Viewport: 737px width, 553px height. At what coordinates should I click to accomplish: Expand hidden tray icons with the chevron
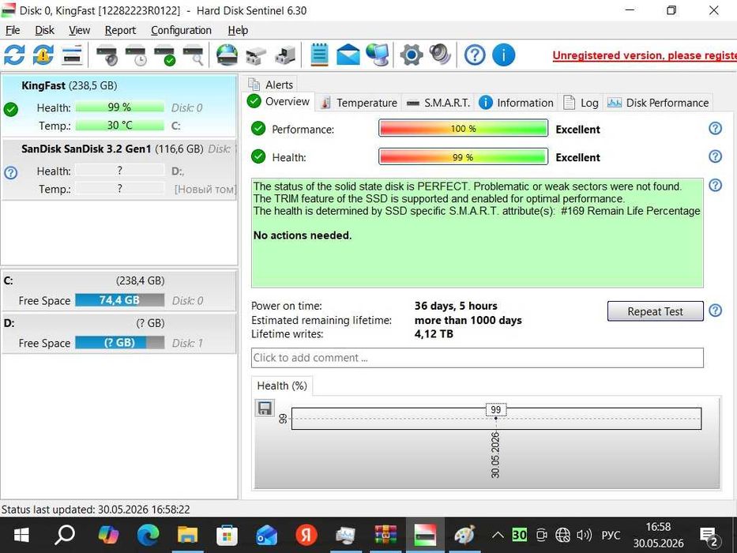498,535
